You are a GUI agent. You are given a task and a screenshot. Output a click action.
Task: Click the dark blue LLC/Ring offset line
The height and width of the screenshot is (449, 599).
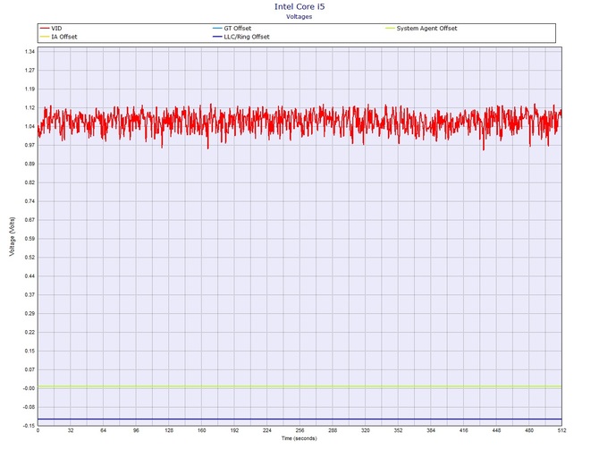[x=299, y=419]
